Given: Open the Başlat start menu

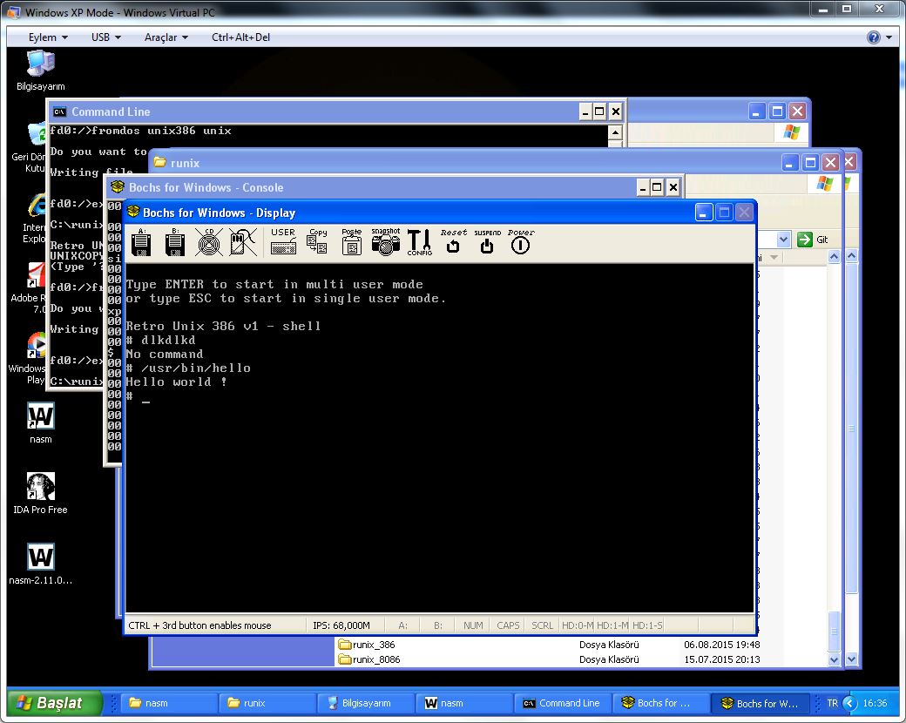Looking at the screenshot, I should pyautogui.click(x=54, y=703).
